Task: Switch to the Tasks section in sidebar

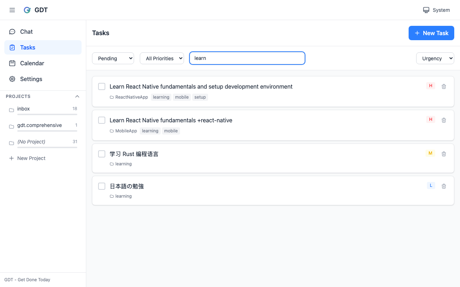Action: click(x=28, y=47)
